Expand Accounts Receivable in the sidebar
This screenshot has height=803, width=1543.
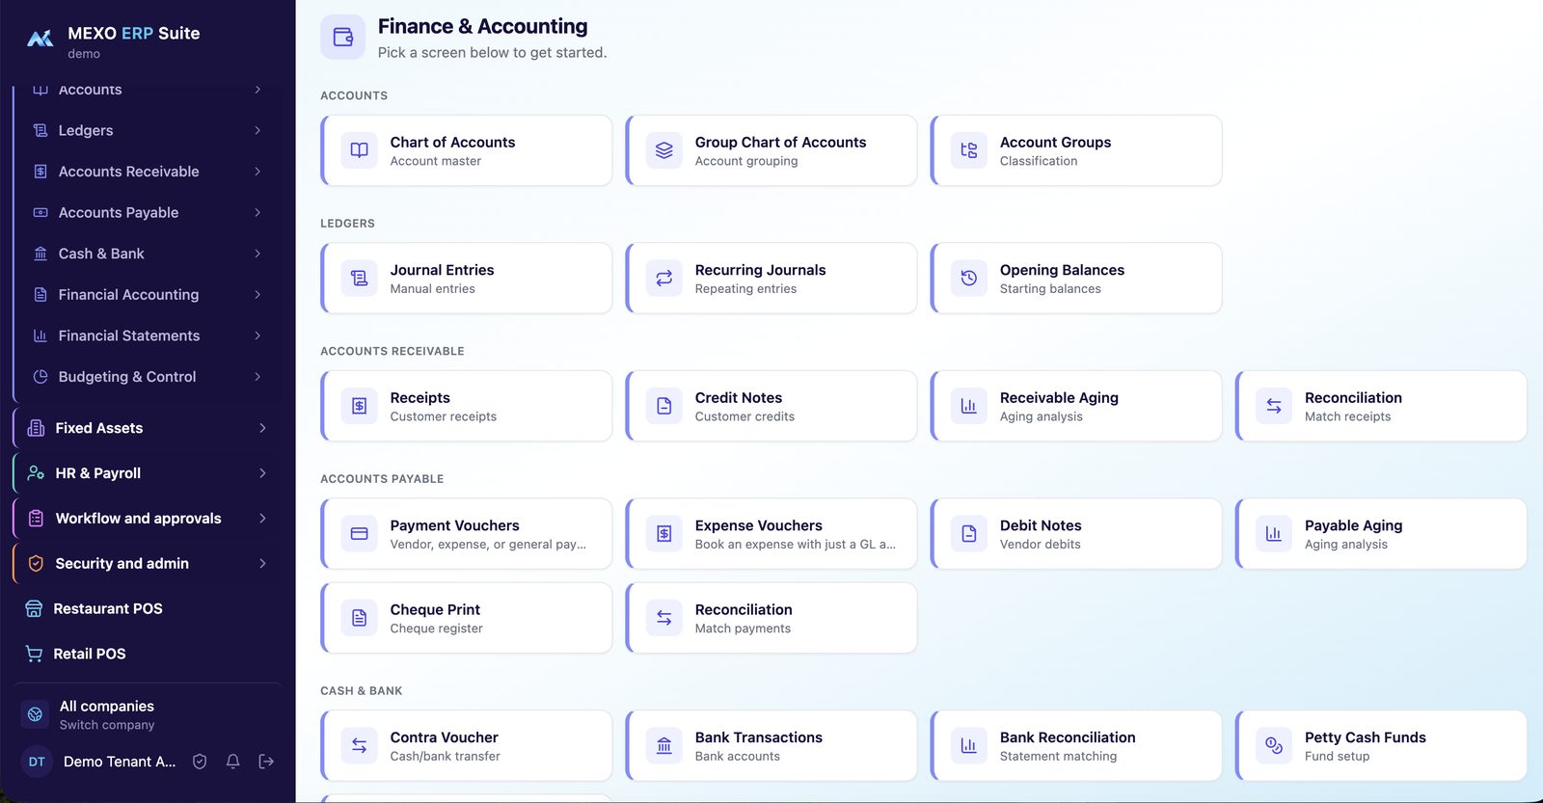[148, 172]
